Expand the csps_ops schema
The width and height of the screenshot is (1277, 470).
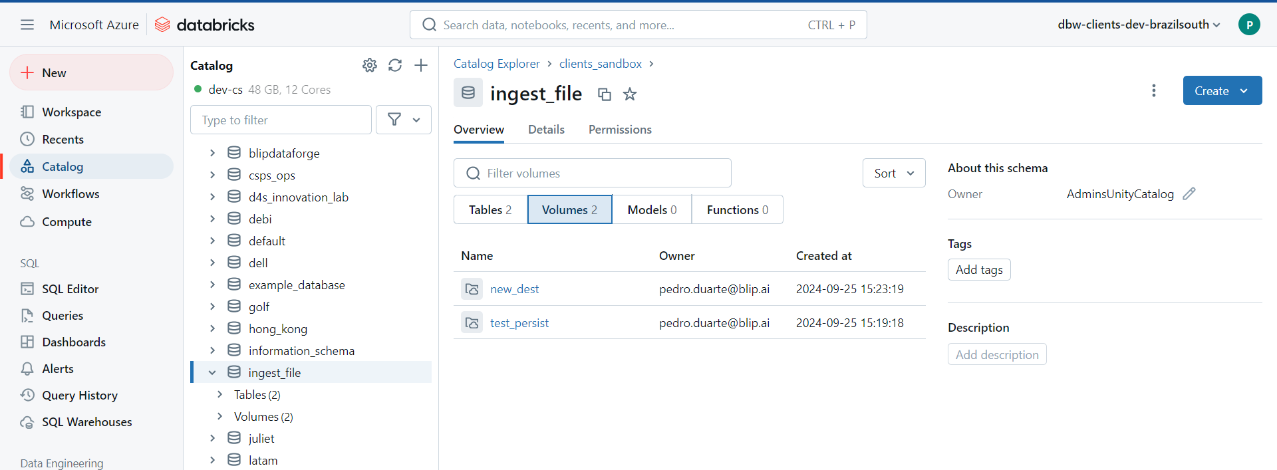point(212,175)
